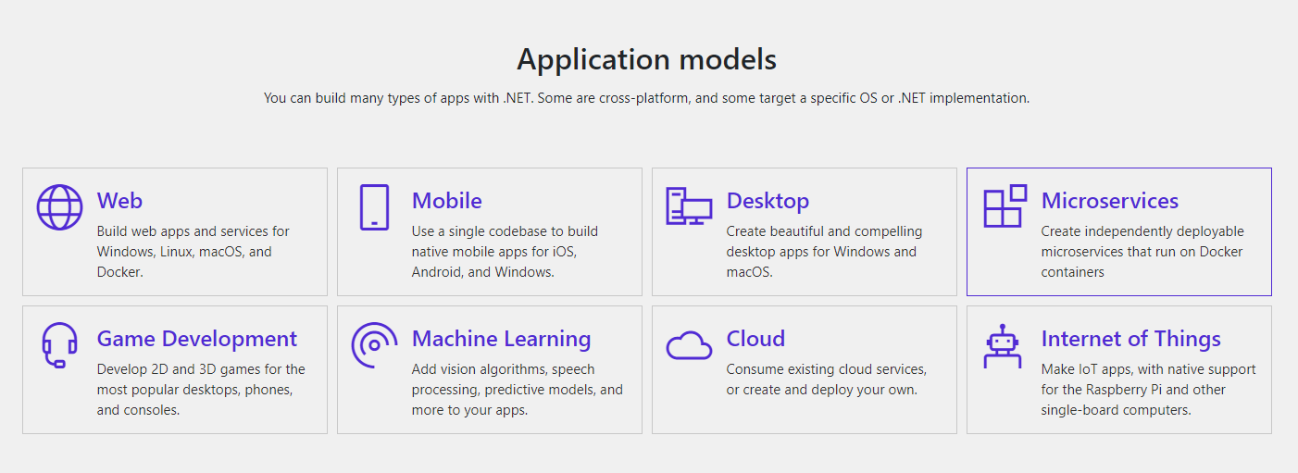The width and height of the screenshot is (1298, 473).
Task: Open the Cloud heading link
Action: (755, 339)
